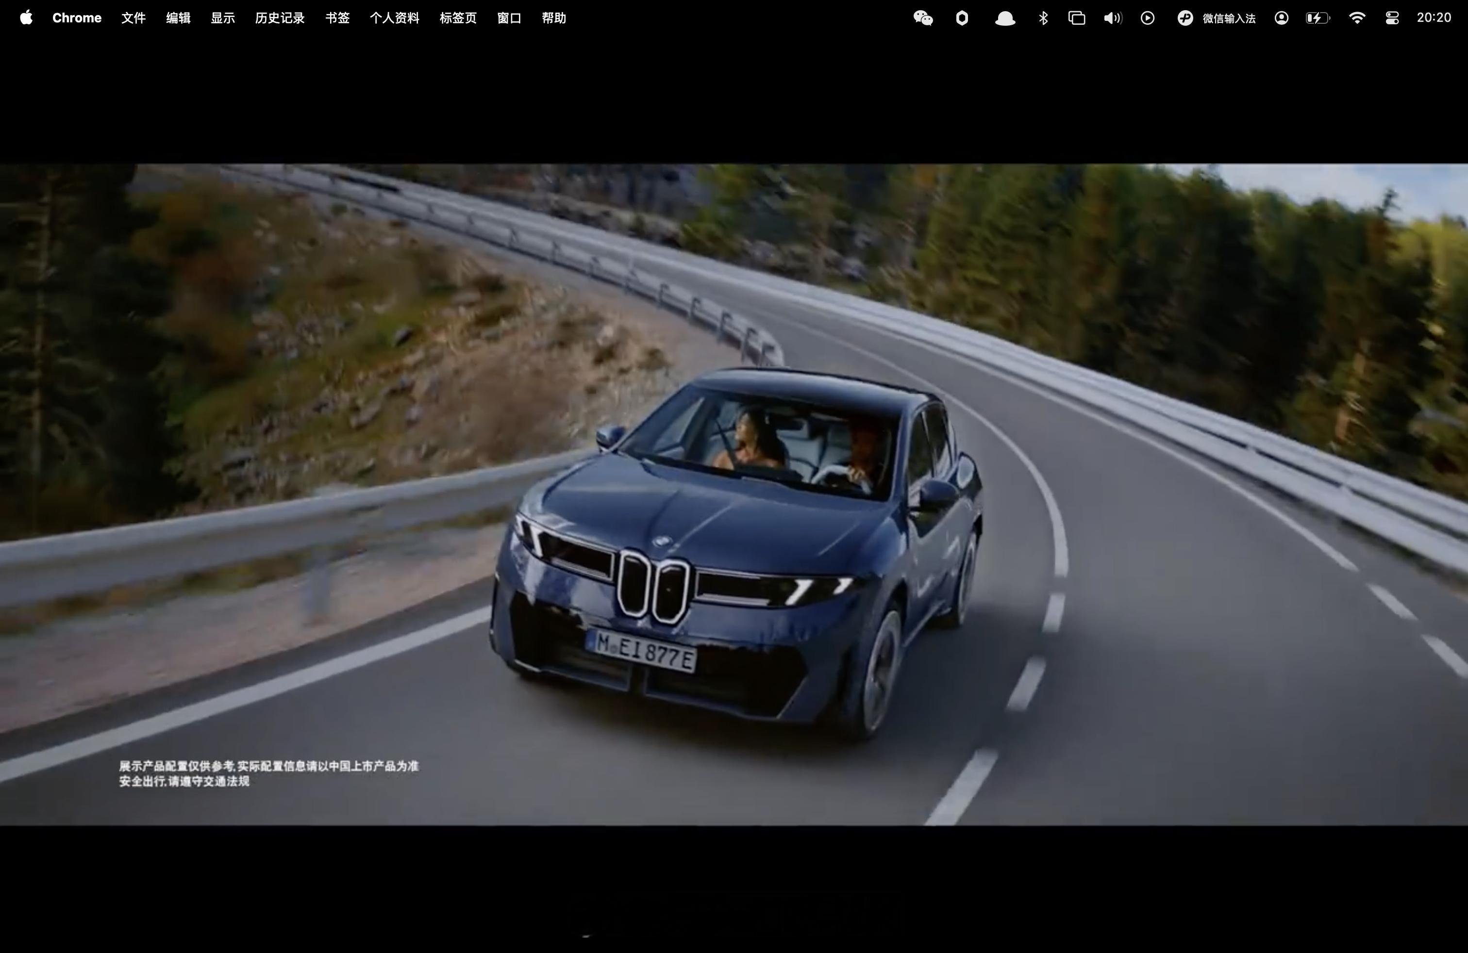Open the 编辑 menu
Viewport: 1468px width, 953px height.
pos(178,18)
